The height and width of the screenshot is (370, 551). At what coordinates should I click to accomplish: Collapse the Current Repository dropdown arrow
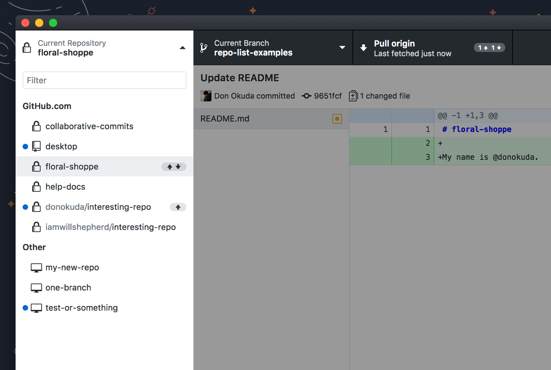click(182, 48)
